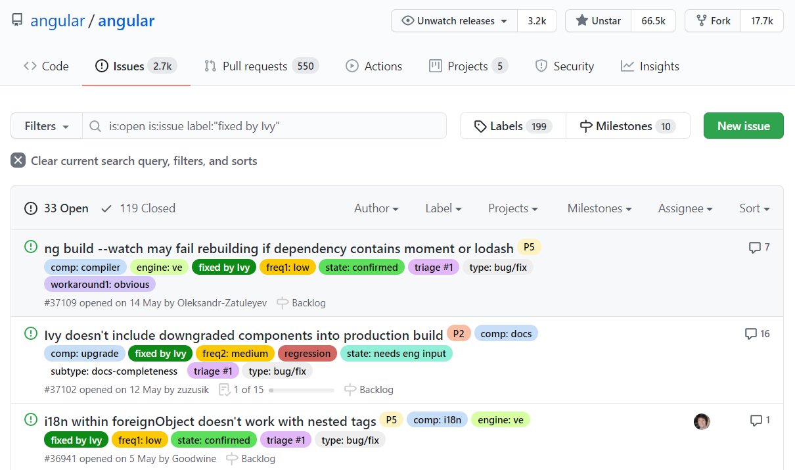The height and width of the screenshot is (470, 795).
Task: Click open issue icon for i18n foreignObject issue
Action: 31,419
